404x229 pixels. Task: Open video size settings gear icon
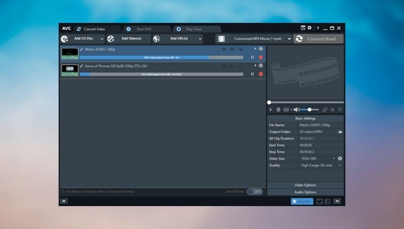[x=340, y=158]
